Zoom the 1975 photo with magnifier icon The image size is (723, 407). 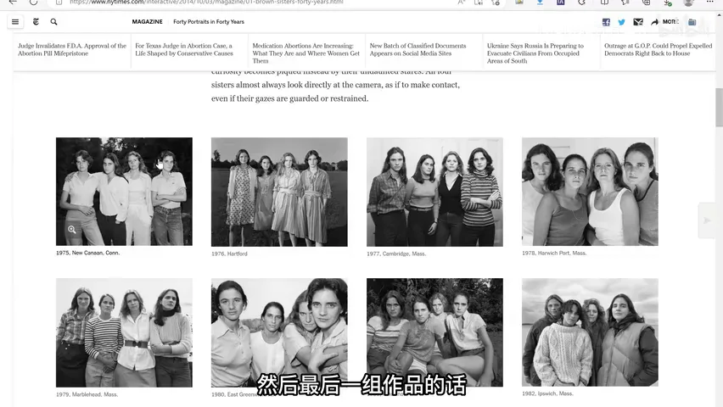pyautogui.click(x=72, y=229)
